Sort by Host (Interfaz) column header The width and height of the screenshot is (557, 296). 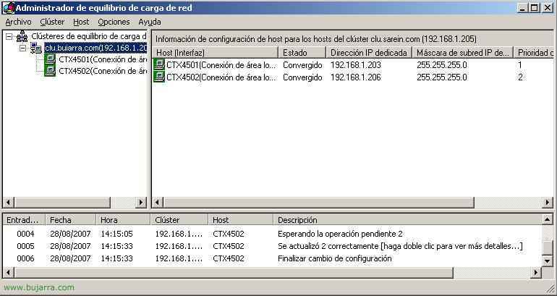[x=216, y=53]
